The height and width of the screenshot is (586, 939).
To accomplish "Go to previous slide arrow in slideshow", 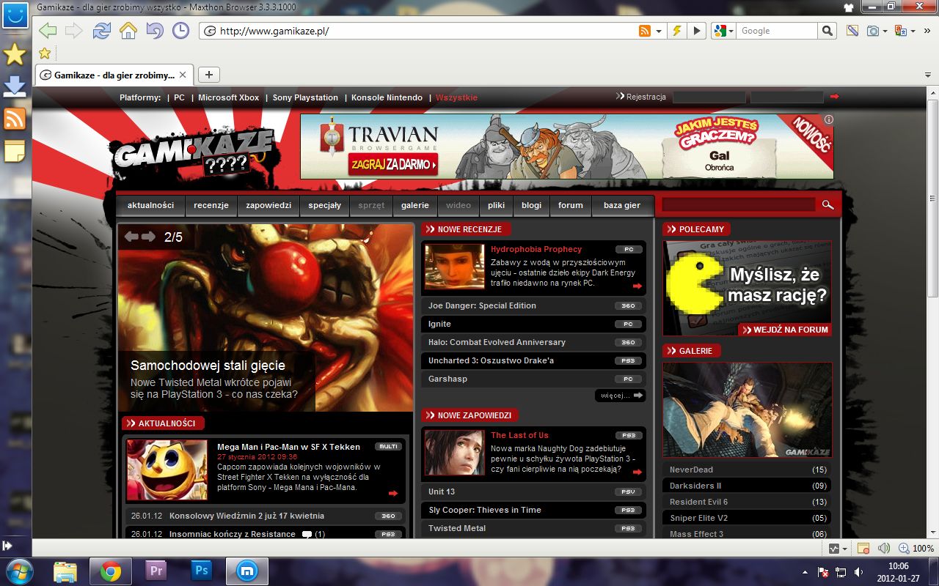I will [131, 237].
